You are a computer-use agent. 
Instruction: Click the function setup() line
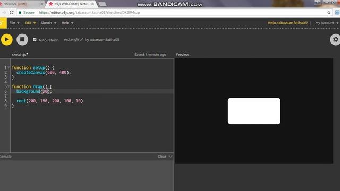(x=33, y=67)
